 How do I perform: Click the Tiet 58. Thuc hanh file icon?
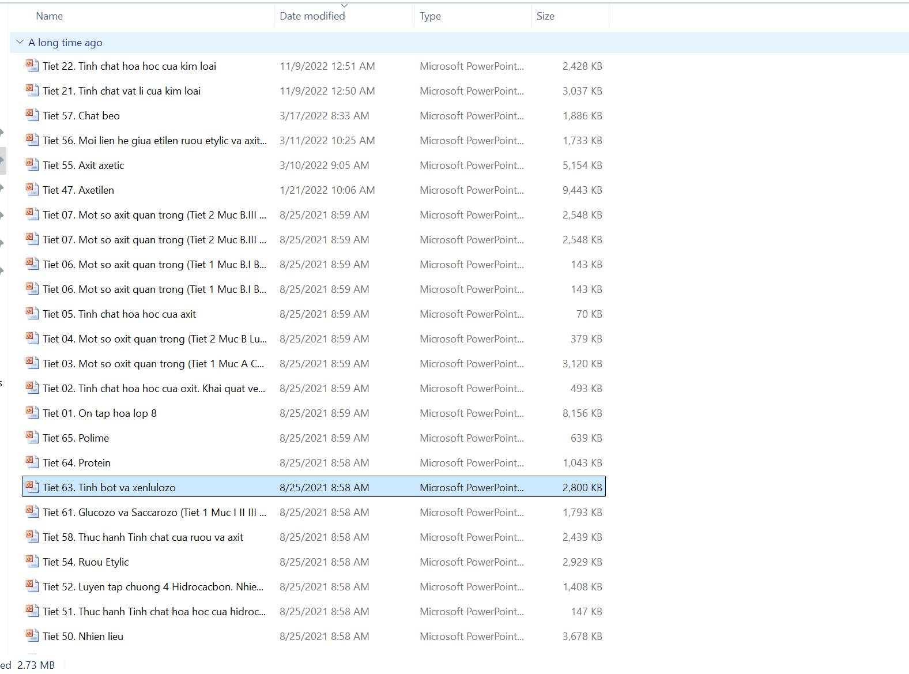pos(32,536)
